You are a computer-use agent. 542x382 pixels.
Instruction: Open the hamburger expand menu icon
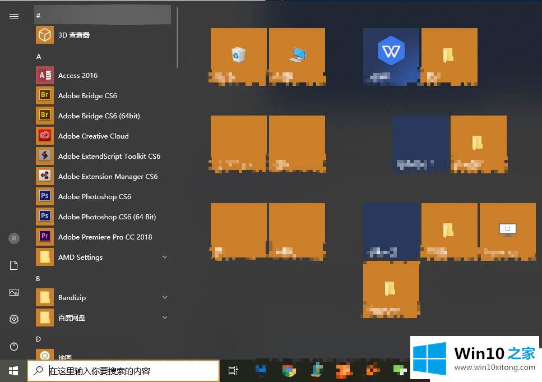pyautogui.click(x=14, y=16)
